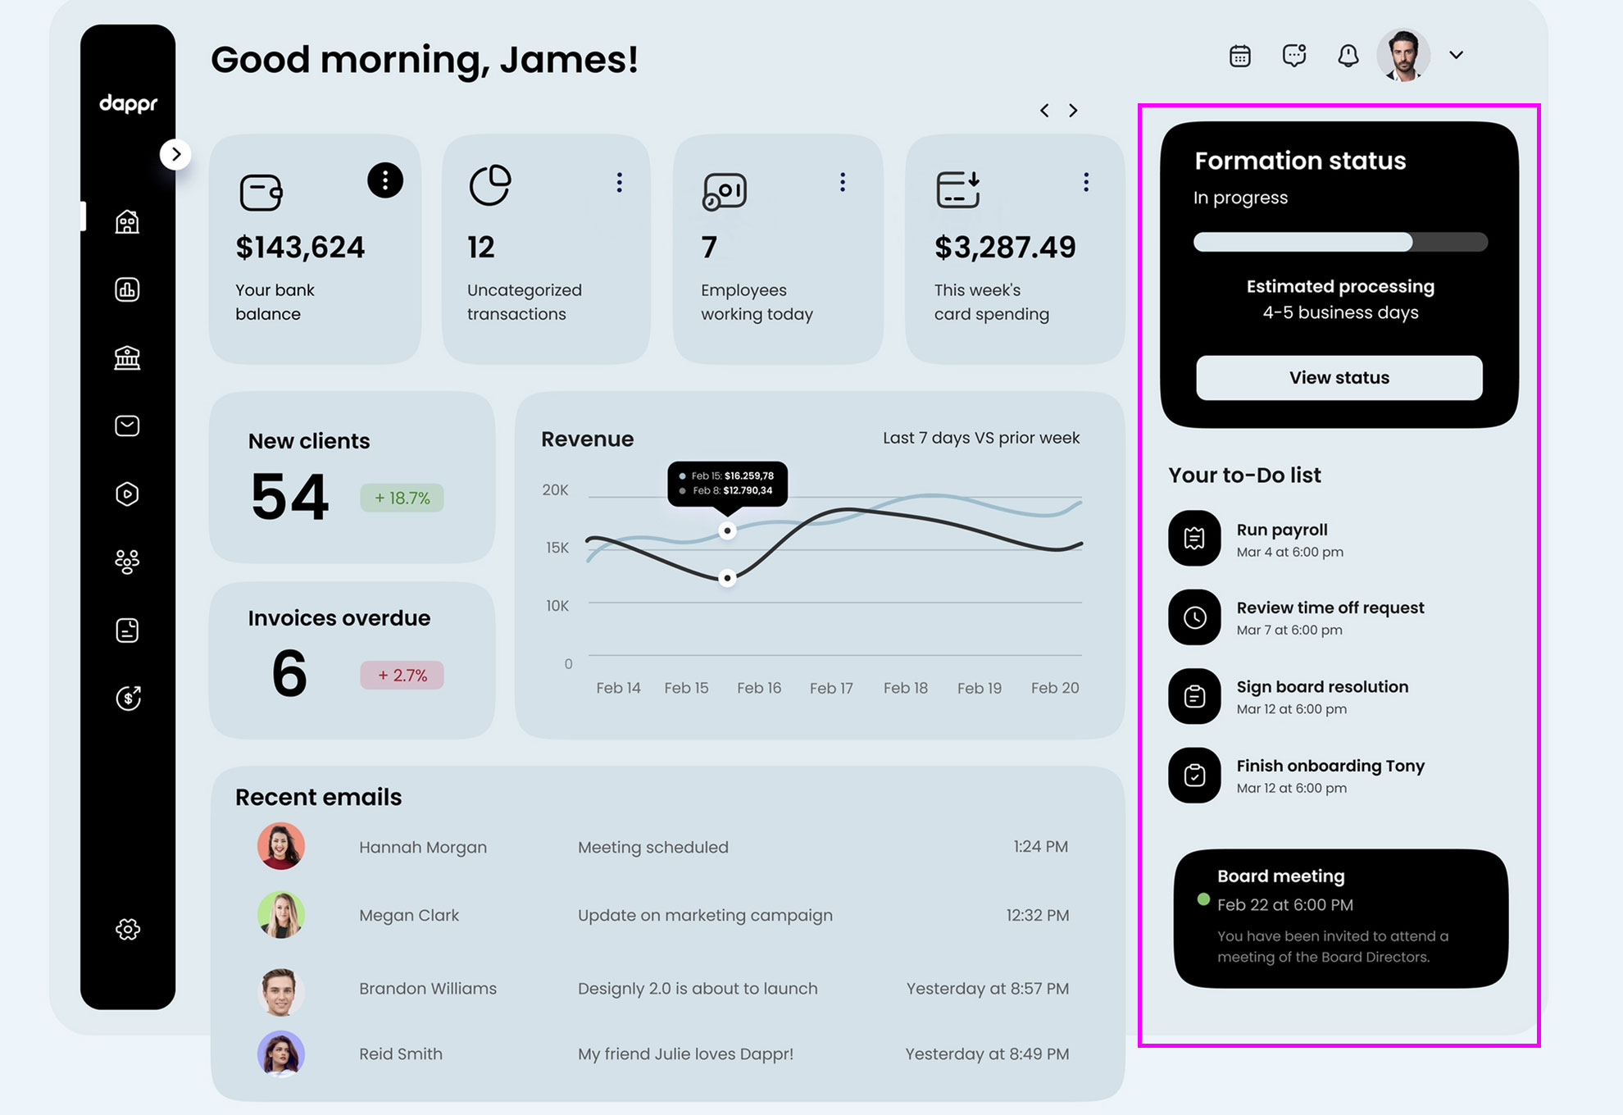The image size is (1623, 1115).
Task: Open the team members sidebar icon
Action: pos(127,562)
